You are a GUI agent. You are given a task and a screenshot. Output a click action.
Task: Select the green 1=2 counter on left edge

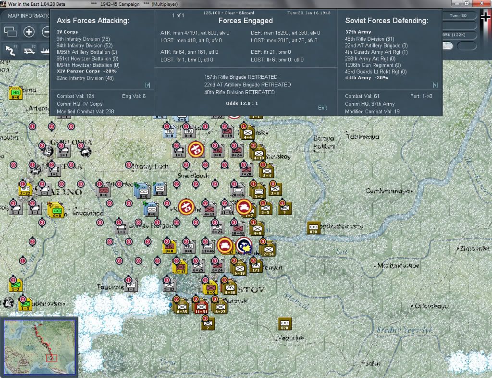[16, 285]
